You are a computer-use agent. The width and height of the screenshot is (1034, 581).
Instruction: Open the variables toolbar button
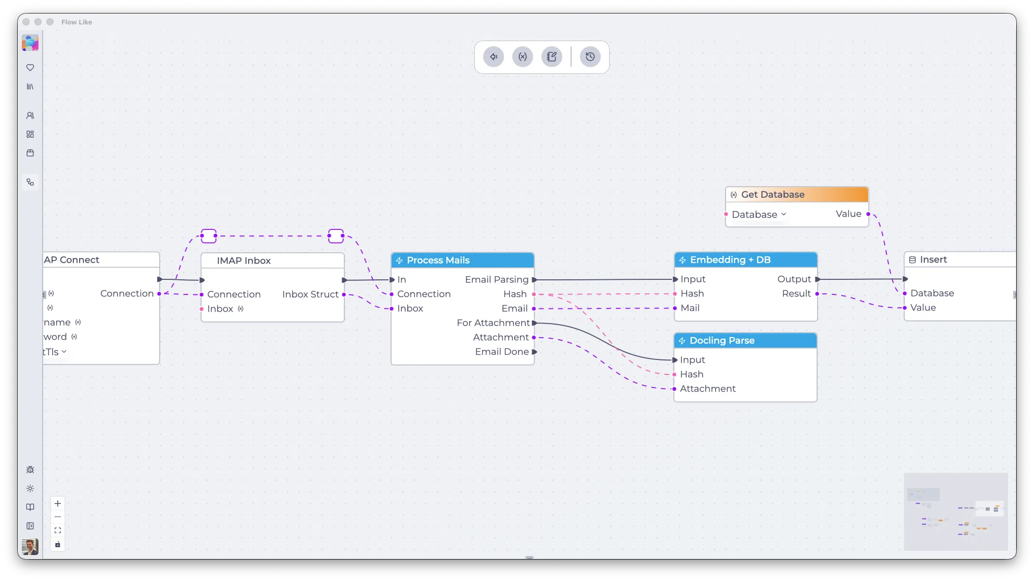point(522,57)
